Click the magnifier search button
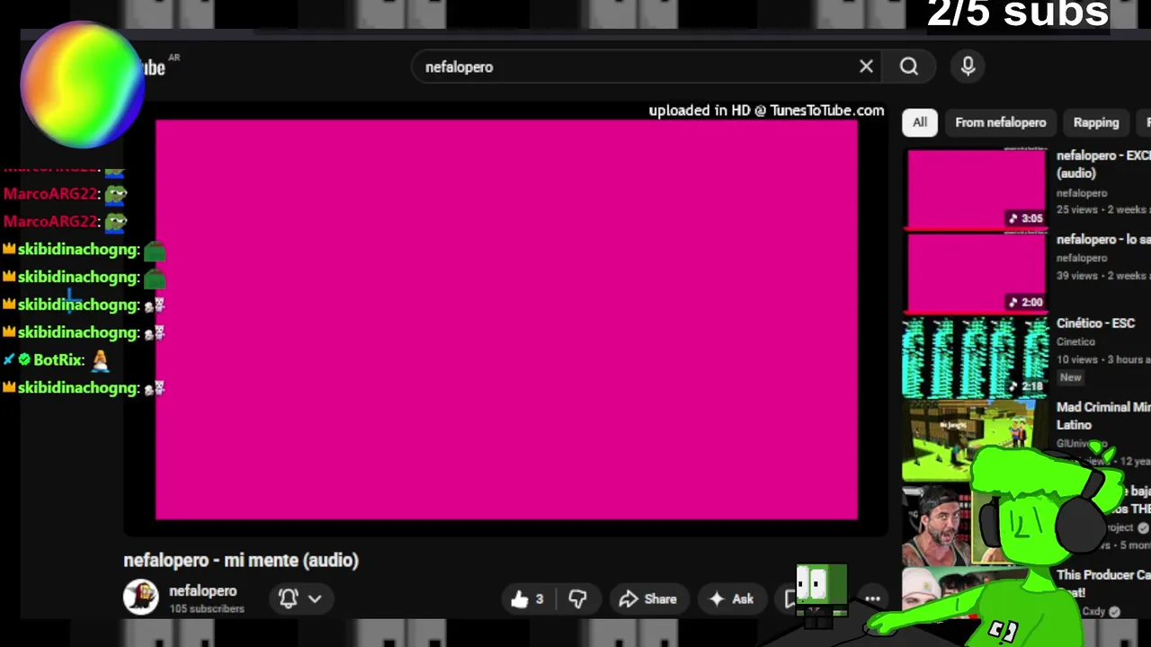 [909, 66]
